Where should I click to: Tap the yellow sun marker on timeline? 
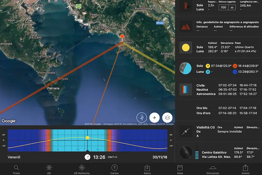[87, 138]
